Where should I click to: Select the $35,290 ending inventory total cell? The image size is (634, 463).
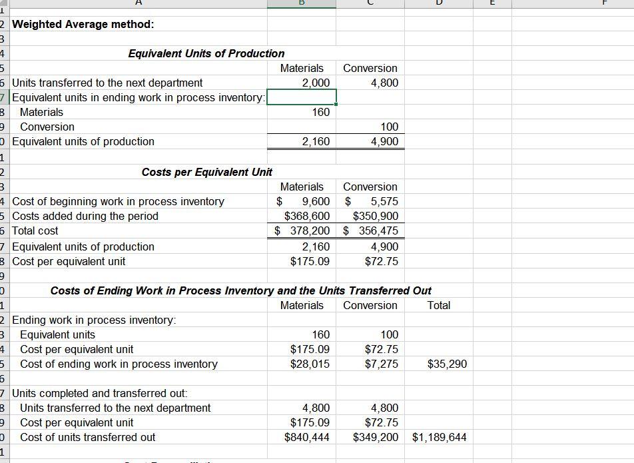440,364
